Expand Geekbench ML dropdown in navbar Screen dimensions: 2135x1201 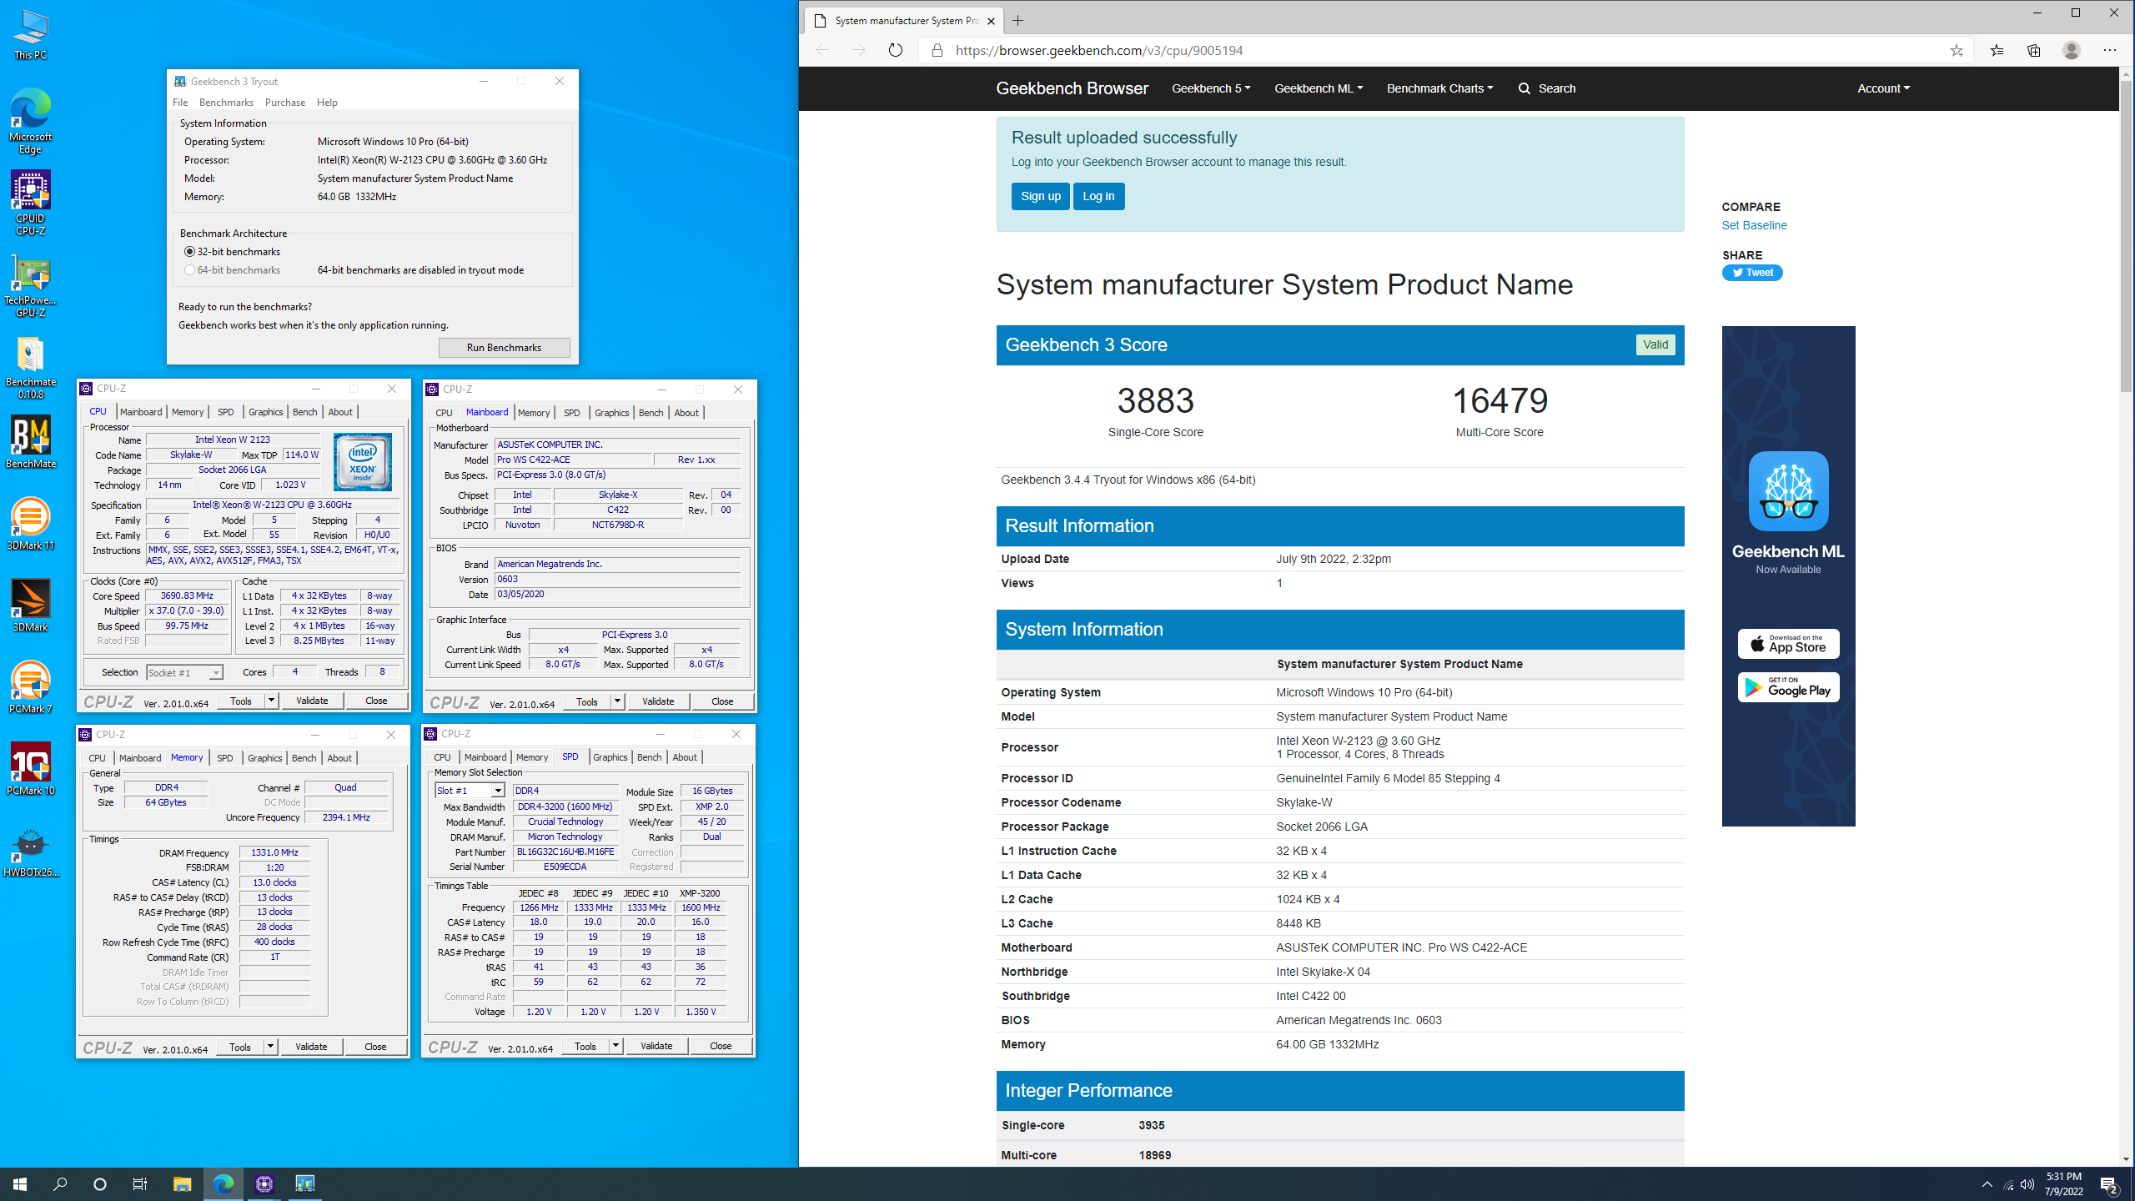[x=1319, y=88]
